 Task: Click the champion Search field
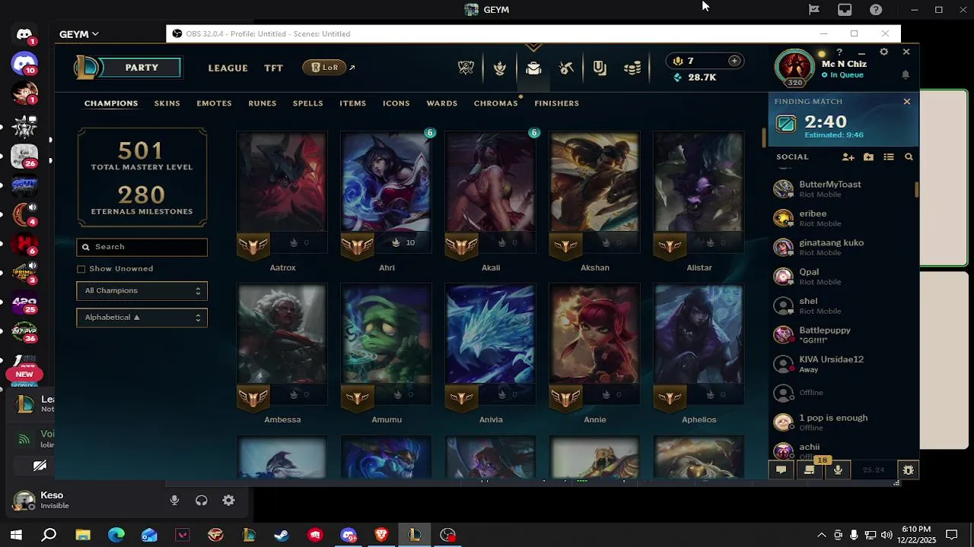(142, 247)
